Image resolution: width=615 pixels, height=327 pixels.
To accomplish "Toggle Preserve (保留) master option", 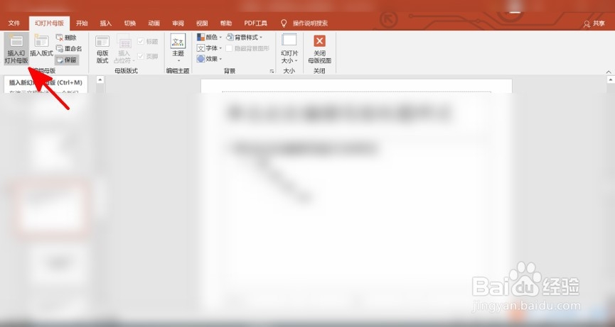I will [x=67, y=60].
